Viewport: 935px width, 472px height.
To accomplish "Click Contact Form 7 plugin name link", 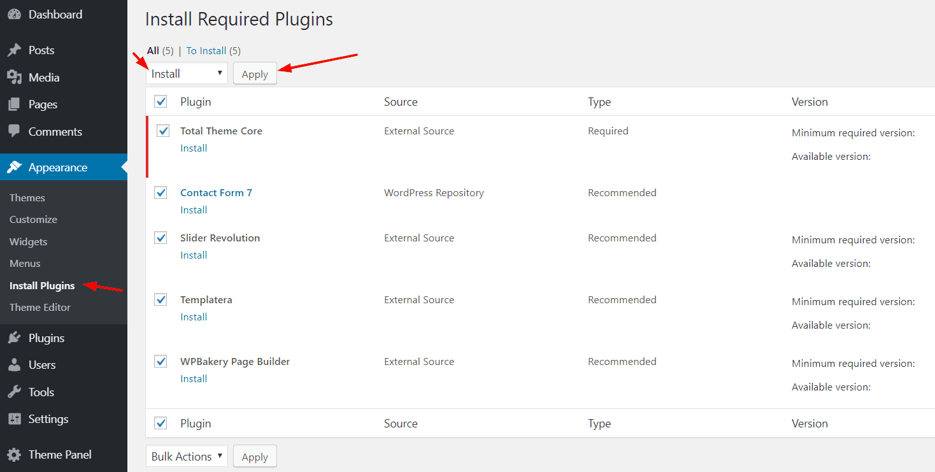I will (x=216, y=192).
